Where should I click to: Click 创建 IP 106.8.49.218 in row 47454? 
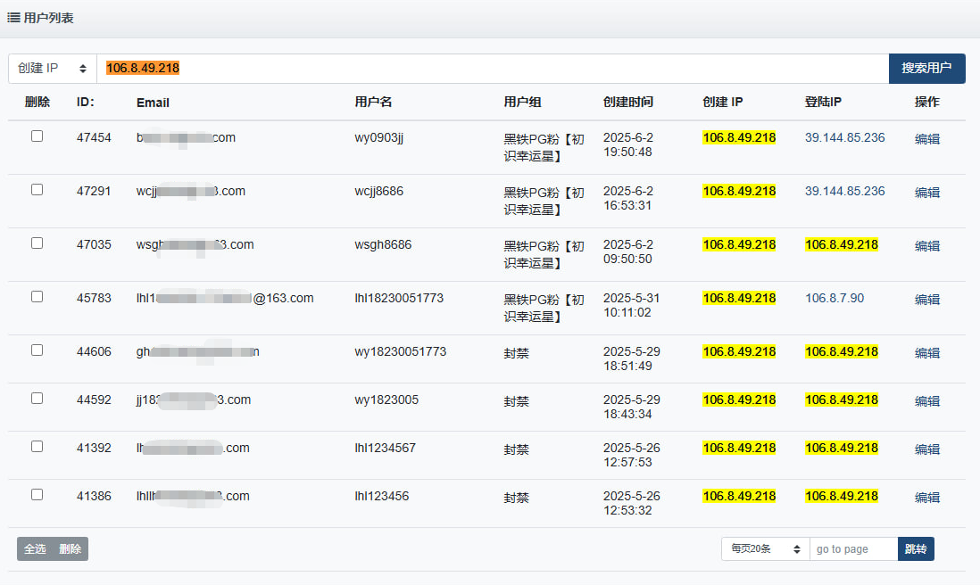click(x=739, y=137)
